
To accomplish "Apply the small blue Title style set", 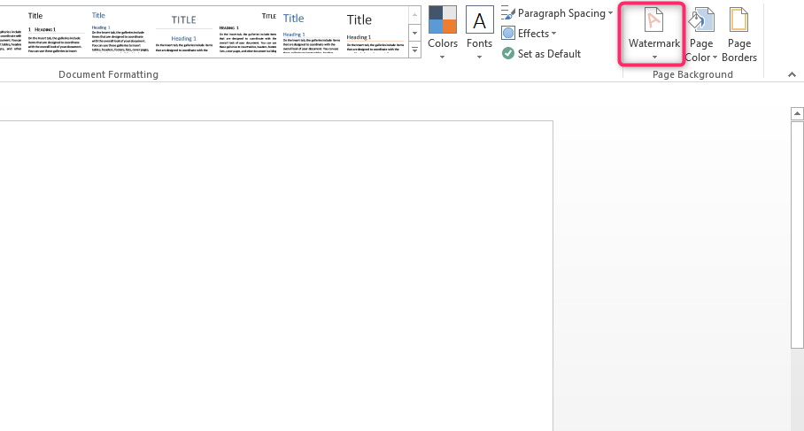I will pos(119,32).
